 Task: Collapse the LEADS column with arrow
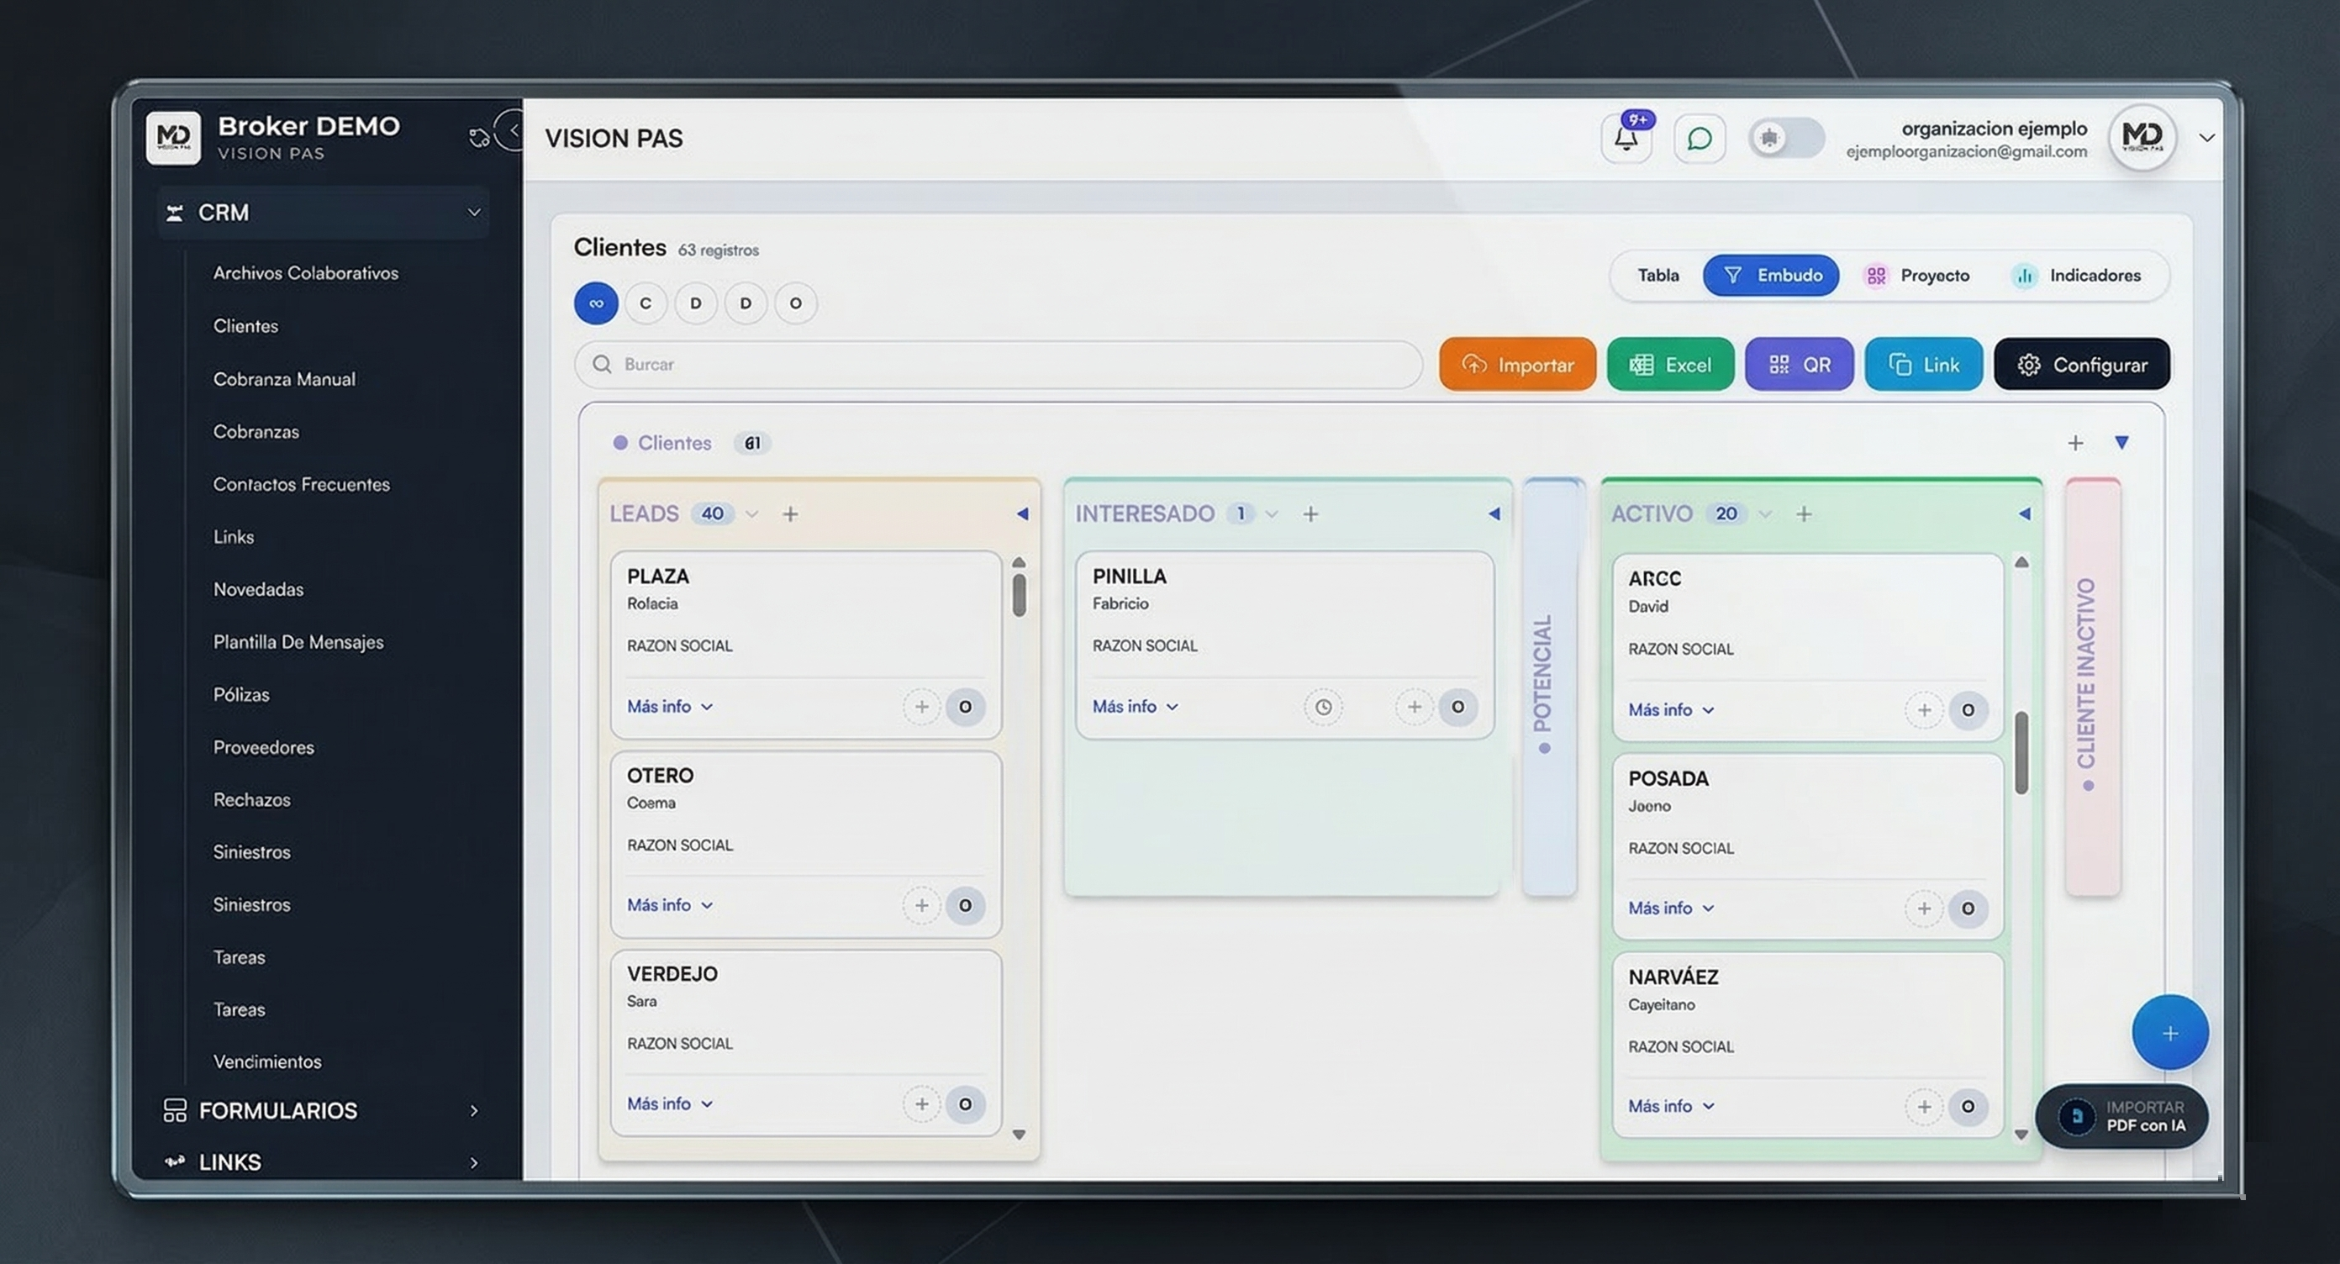click(1022, 514)
